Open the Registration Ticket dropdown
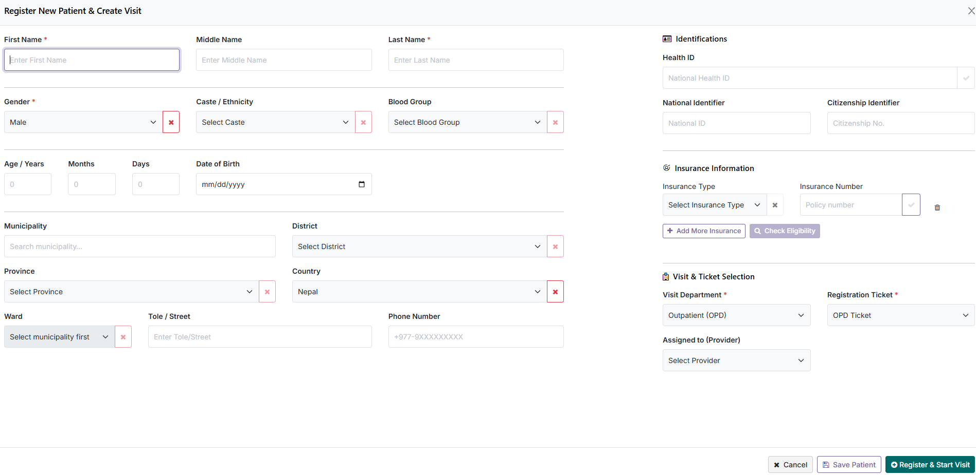Image resolution: width=976 pixels, height=475 pixels. coord(901,315)
